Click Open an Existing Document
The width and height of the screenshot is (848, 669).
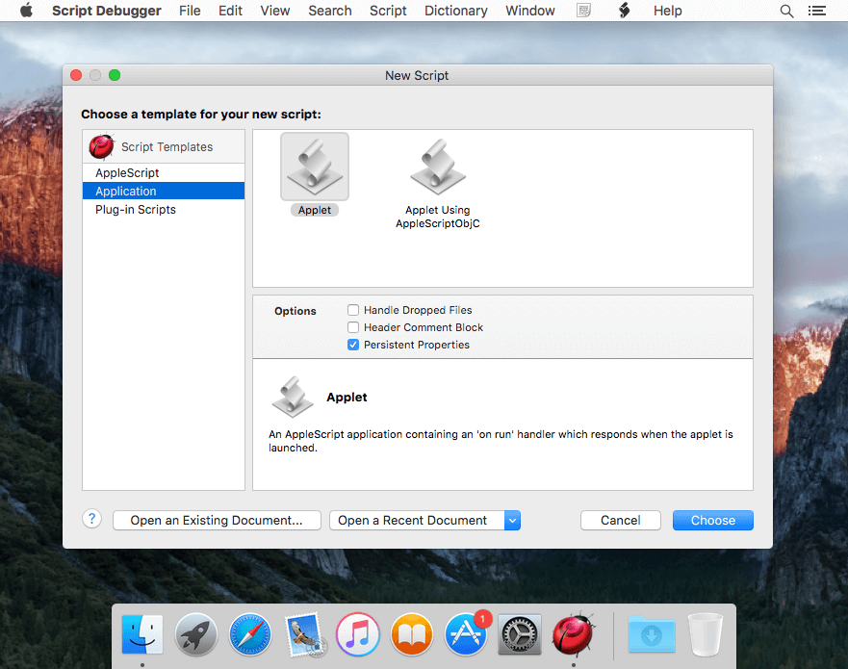click(216, 520)
